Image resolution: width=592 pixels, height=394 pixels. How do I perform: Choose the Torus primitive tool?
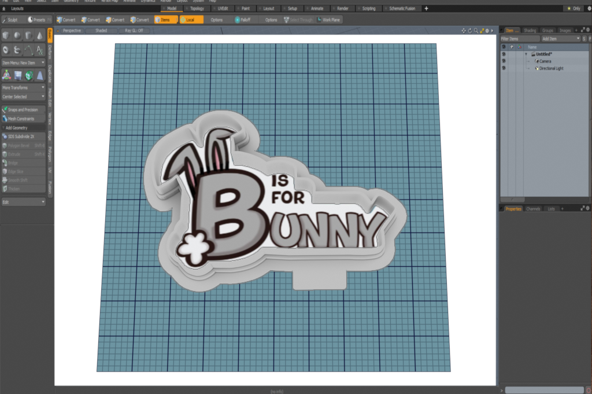click(6, 50)
